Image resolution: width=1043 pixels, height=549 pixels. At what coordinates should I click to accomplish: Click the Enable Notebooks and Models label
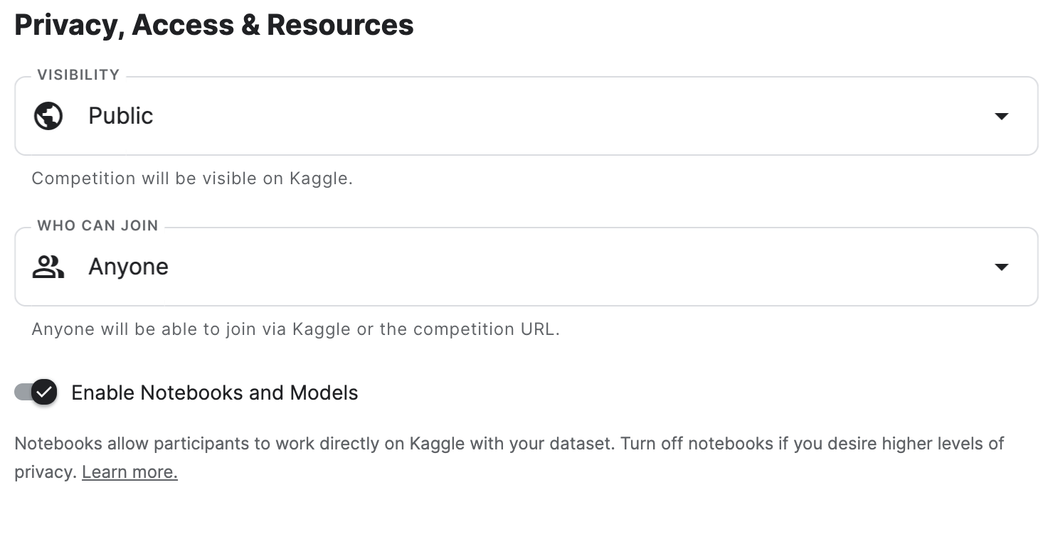[x=214, y=393]
